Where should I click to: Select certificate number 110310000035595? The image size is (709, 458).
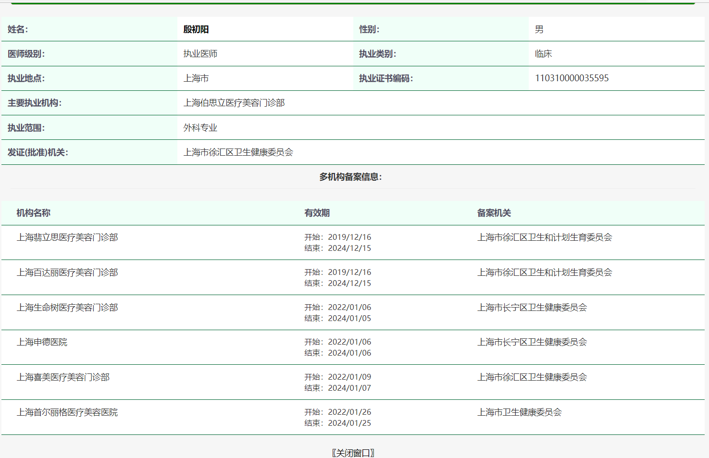coord(572,78)
